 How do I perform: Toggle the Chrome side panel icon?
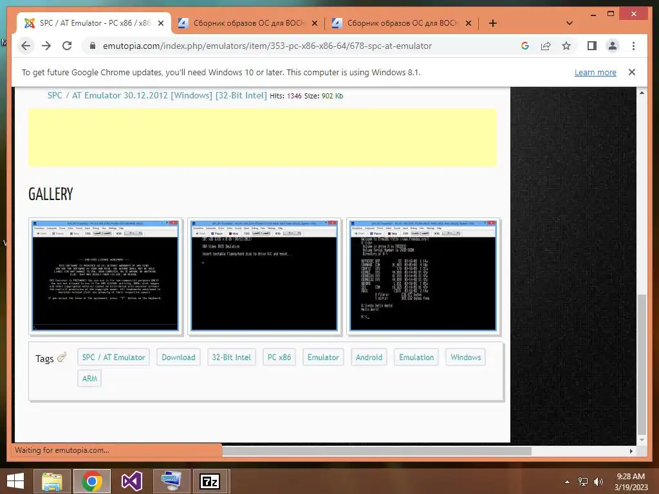pyautogui.click(x=592, y=46)
